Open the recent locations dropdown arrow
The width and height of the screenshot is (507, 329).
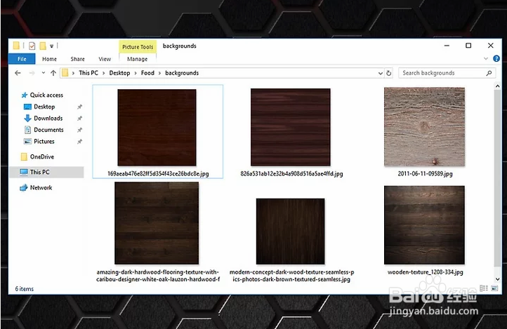[x=44, y=73]
